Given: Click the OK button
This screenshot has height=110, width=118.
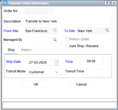Looking at the screenshot, I should [x=36, y=84].
